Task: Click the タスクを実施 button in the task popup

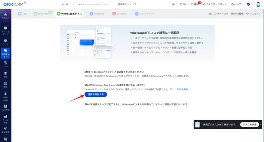Action: coord(249,125)
